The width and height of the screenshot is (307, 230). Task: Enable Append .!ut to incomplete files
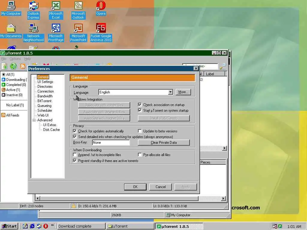[x=75, y=155]
